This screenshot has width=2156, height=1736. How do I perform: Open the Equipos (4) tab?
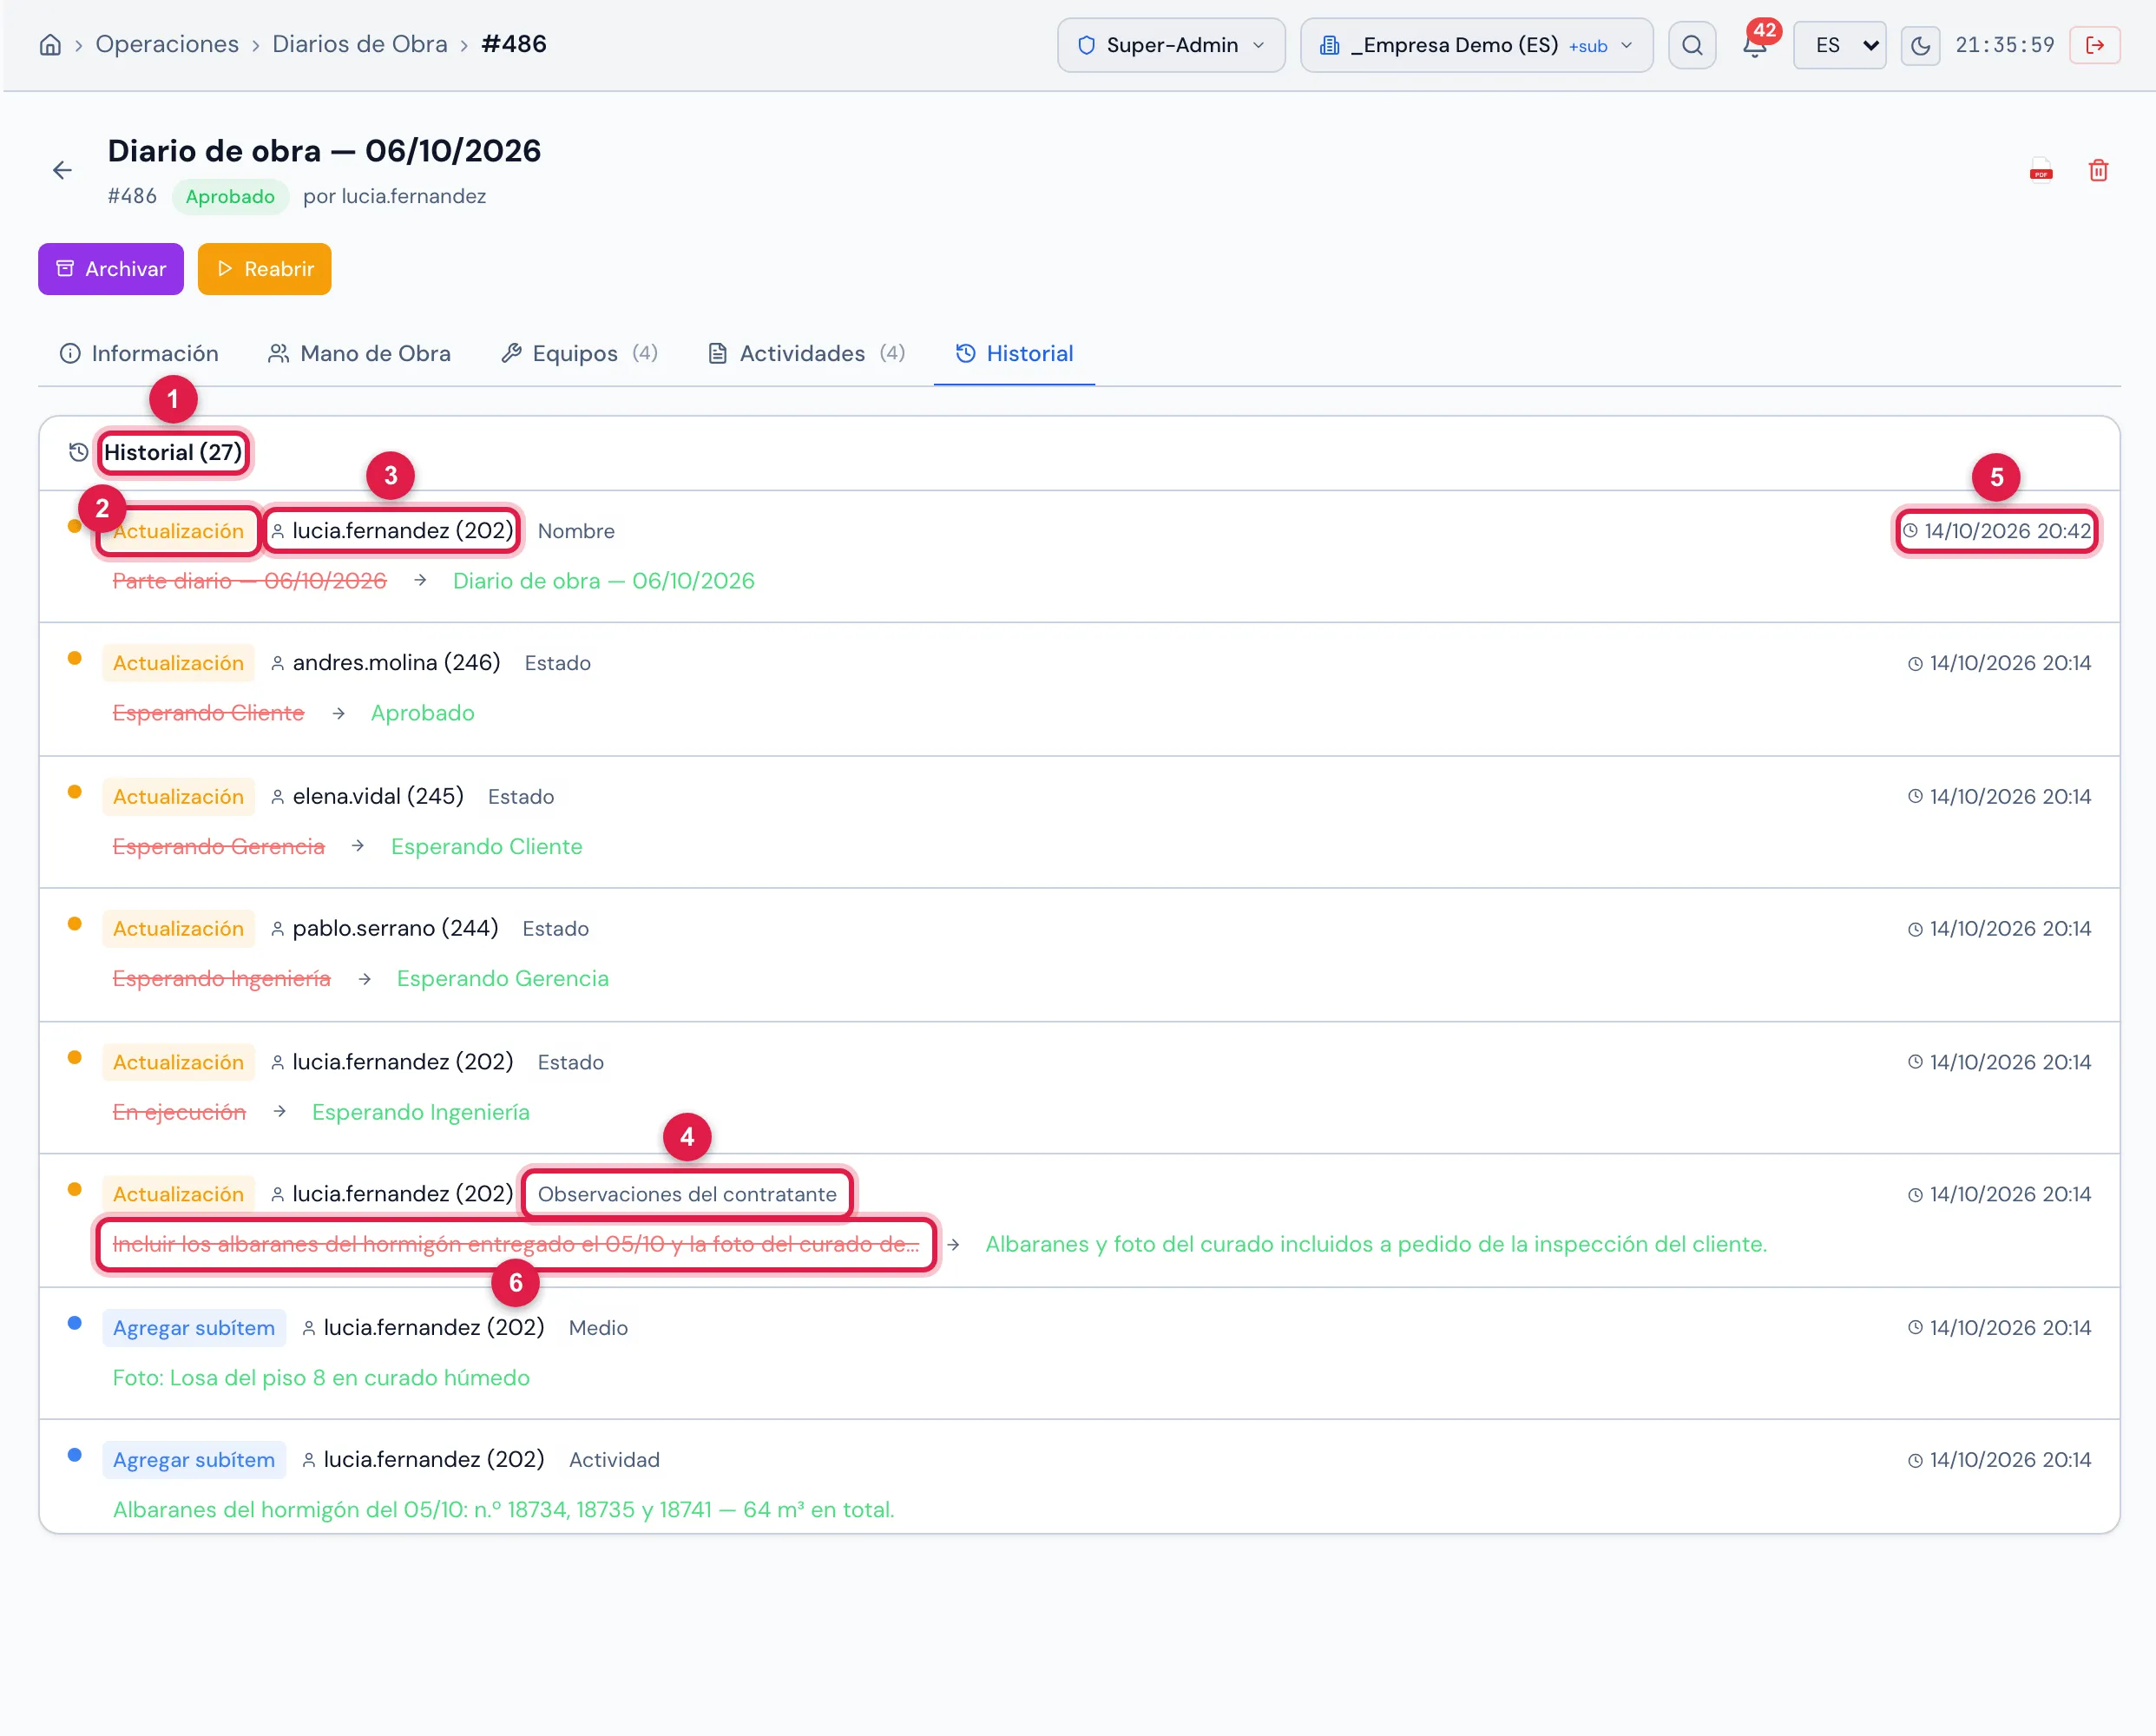[x=579, y=353]
